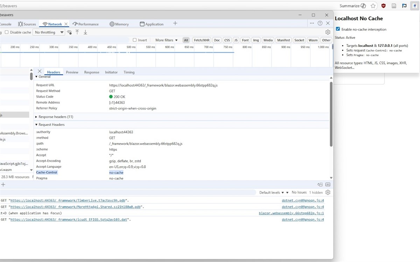Switch to the Performance tab

point(86,24)
